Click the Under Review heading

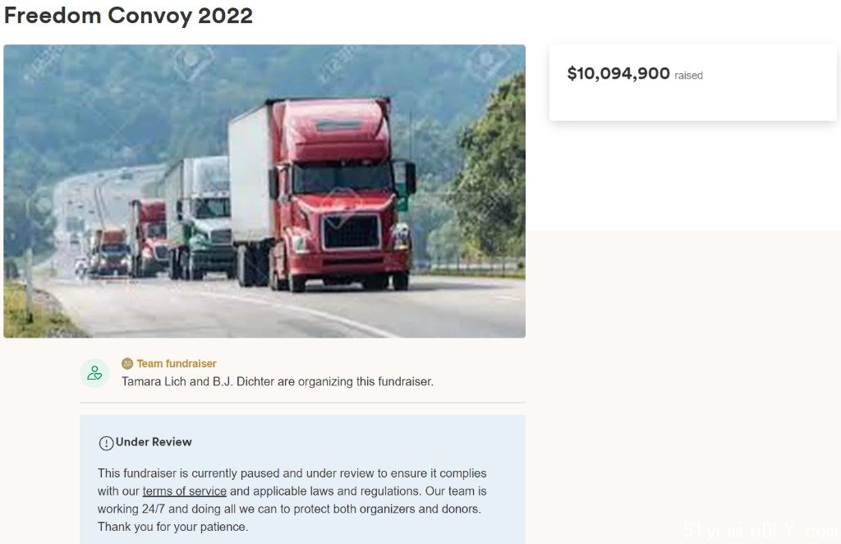click(x=154, y=442)
